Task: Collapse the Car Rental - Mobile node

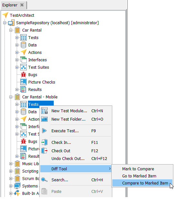Action: [11, 97]
